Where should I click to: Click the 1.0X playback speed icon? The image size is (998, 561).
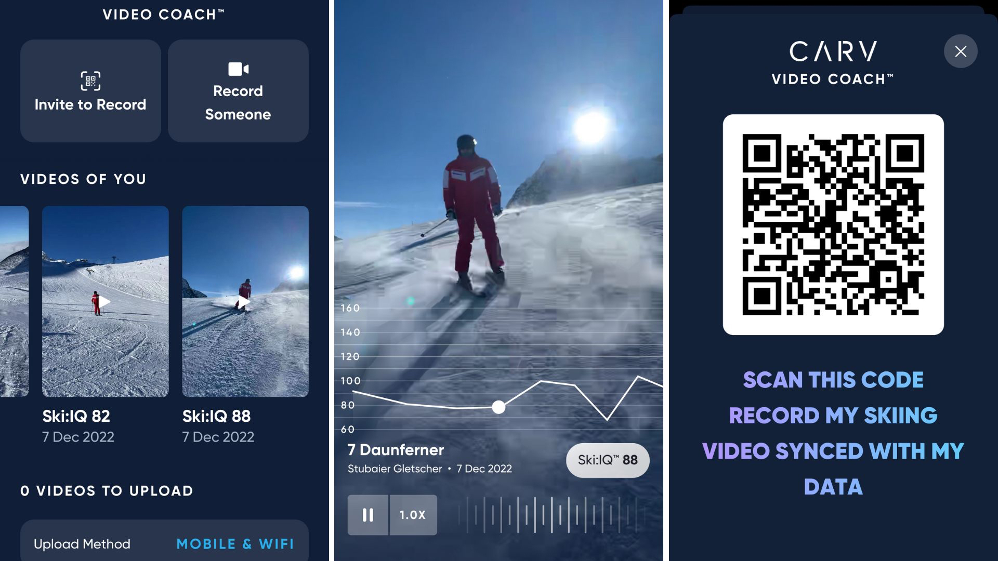pyautogui.click(x=413, y=514)
